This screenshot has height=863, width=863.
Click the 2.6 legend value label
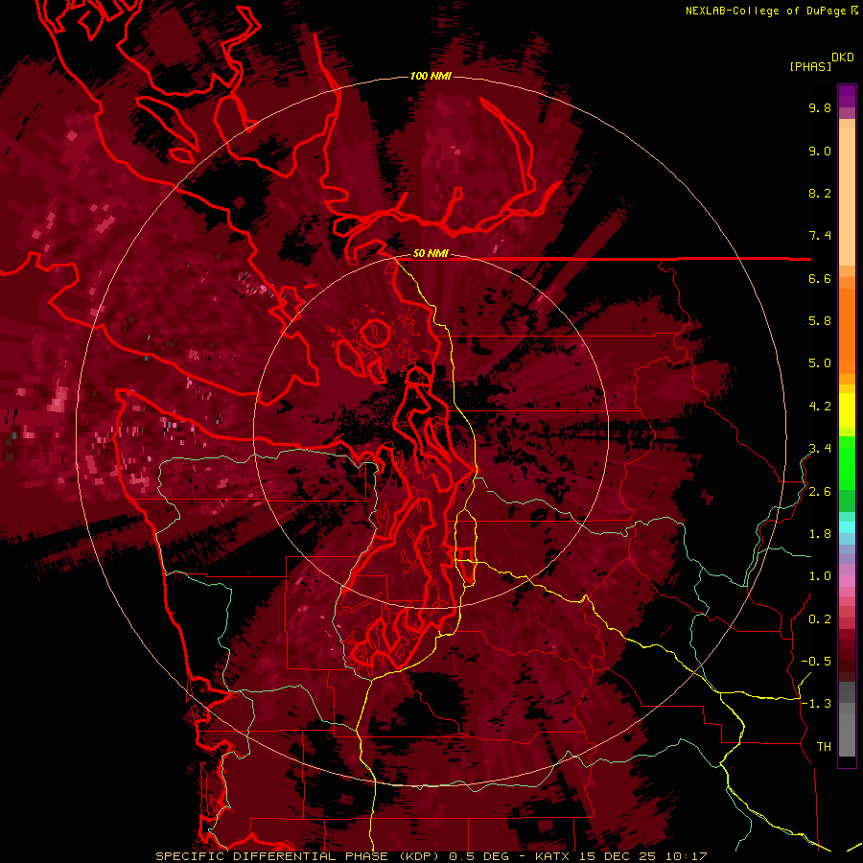(820, 492)
